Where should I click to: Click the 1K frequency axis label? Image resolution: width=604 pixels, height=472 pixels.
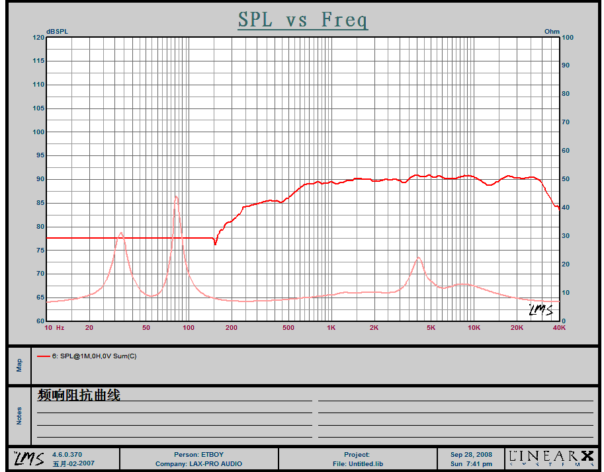coord(331,328)
